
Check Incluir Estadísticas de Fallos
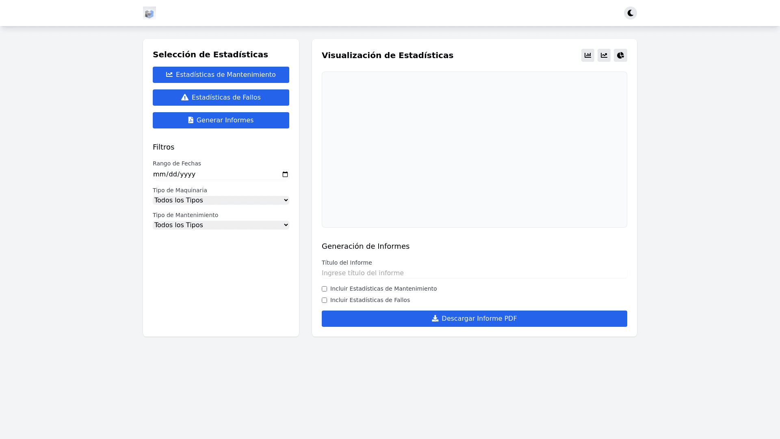coord(324,300)
